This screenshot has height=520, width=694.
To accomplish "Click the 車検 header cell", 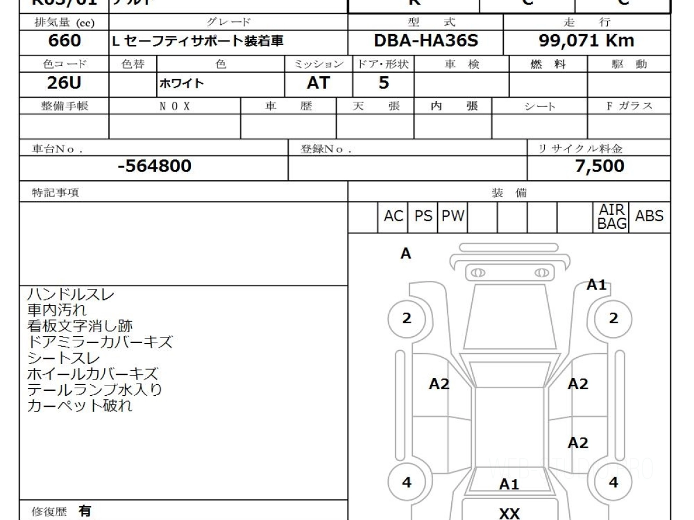I will (x=462, y=65).
